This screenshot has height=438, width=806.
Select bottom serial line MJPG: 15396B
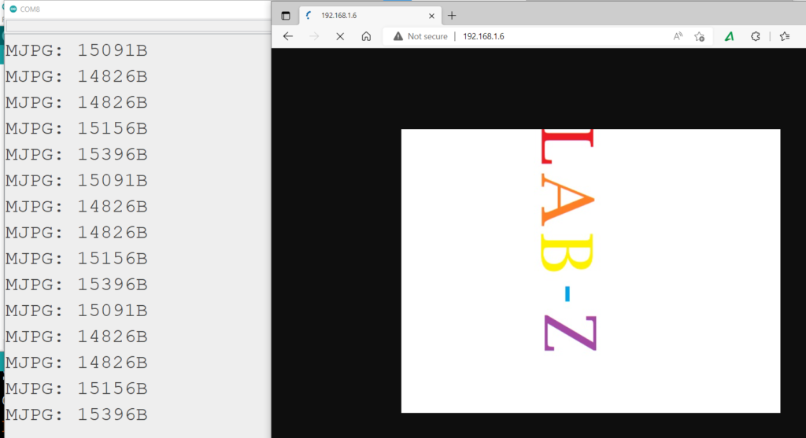[x=76, y=414]
